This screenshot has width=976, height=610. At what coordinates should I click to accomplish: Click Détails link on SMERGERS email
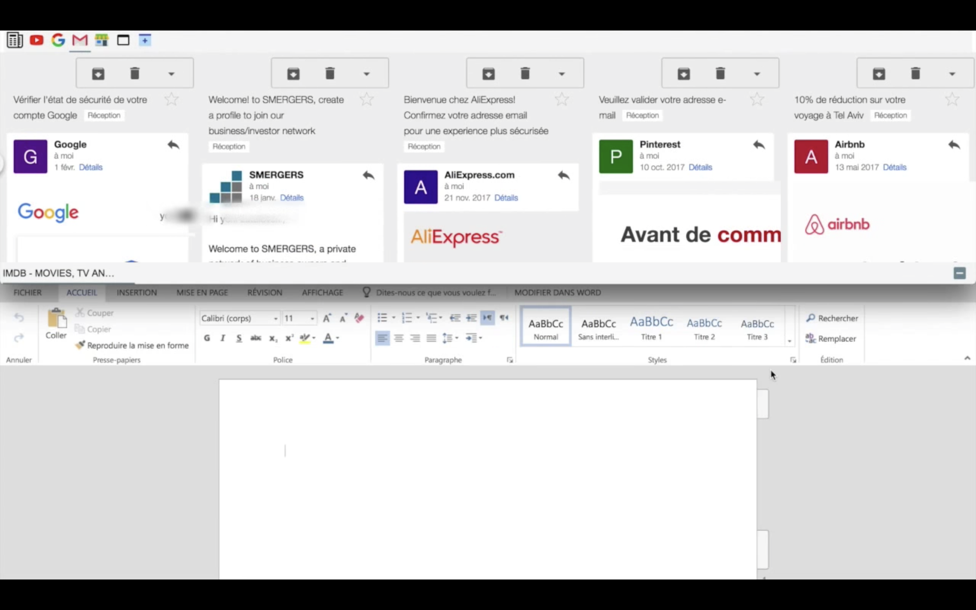(x=291, y=198)
